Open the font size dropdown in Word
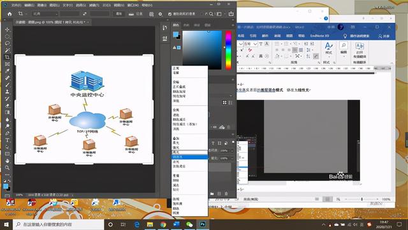 [255, 44]
